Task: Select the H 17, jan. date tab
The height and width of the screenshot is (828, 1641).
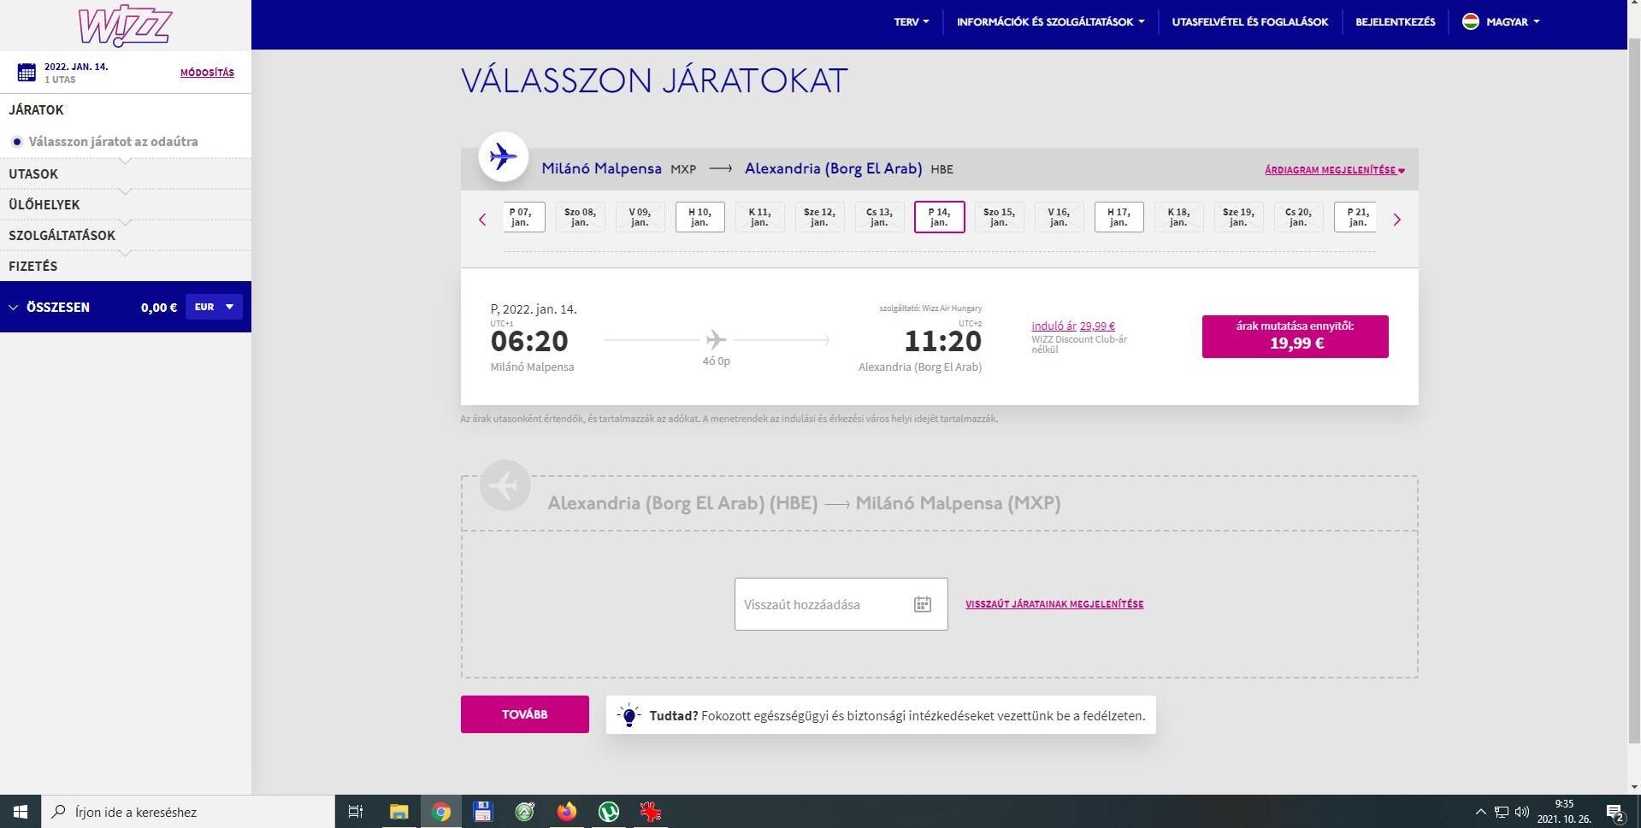Action: pyautogui.click(x=1119, y=217)
